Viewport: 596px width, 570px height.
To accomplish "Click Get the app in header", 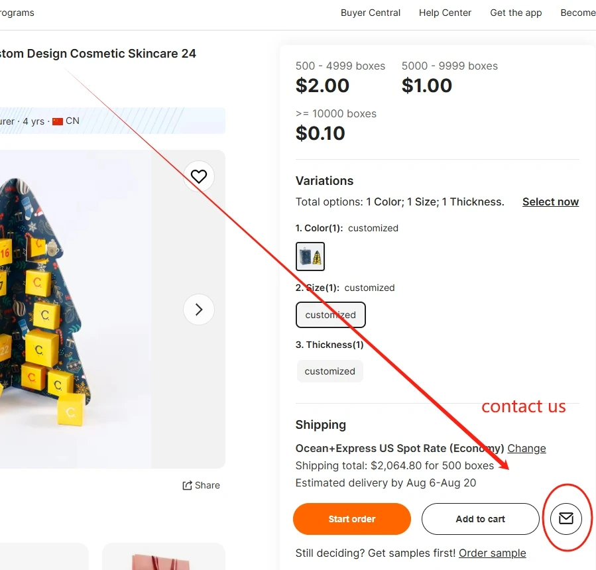I will pos(516,13).
